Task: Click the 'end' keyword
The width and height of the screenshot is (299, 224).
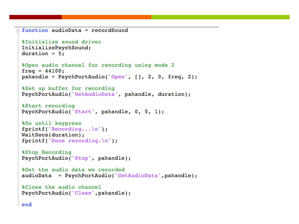Action: point(27,205)
